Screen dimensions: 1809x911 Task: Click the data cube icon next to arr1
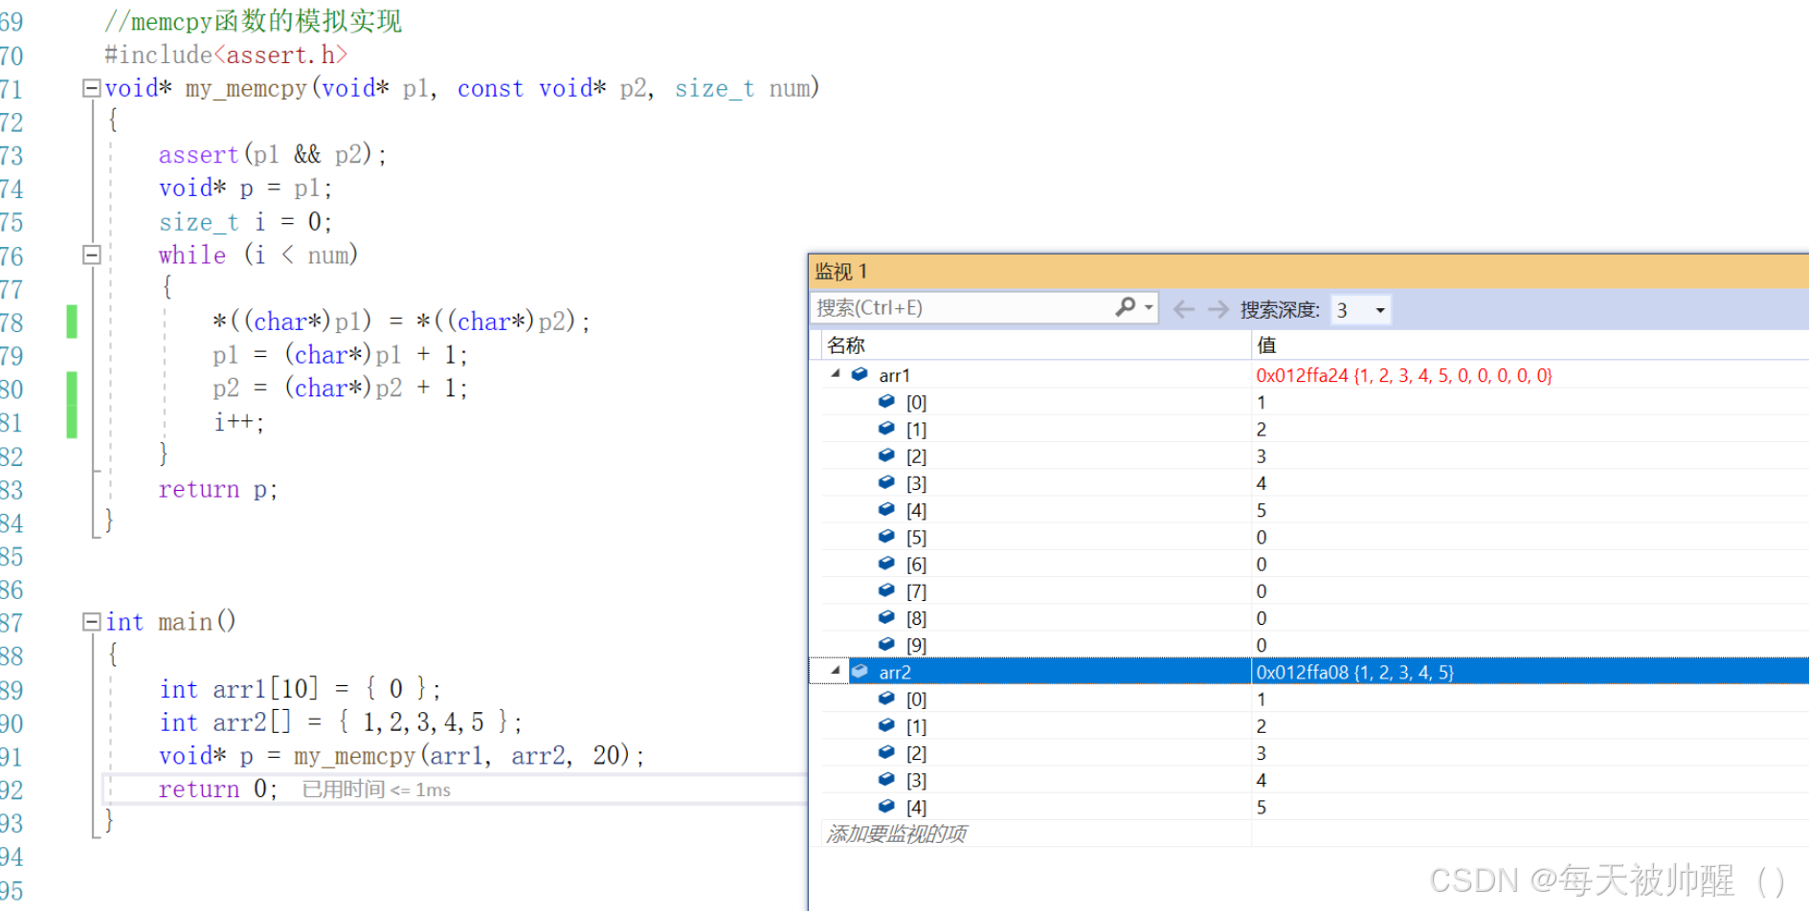pos(859,374)
